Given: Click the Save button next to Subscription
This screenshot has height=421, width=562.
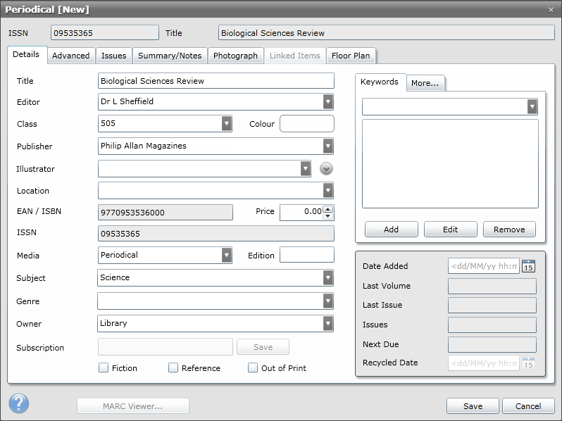Looking at the screenshot, I should [263, 347].
